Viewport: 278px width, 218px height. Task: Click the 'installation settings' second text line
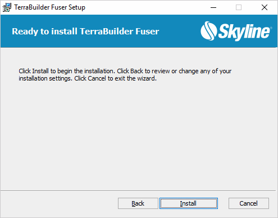88,78
